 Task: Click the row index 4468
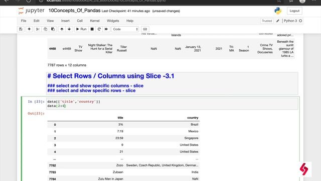[x=52, y=49]
